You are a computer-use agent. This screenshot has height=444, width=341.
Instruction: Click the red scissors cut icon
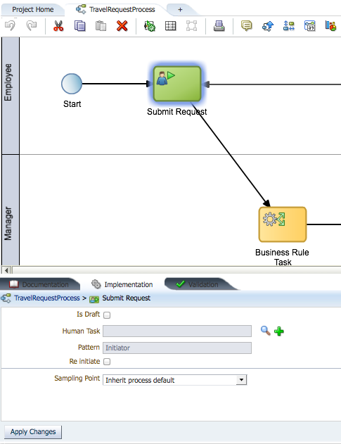point(58,26)
